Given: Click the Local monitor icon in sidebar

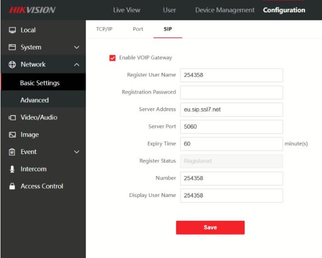Looking at the screenshot, I should pos(12,30).
